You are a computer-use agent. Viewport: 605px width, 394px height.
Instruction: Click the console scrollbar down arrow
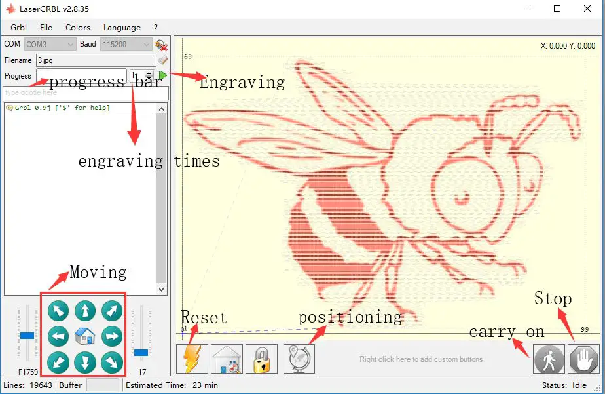[161, 289]
